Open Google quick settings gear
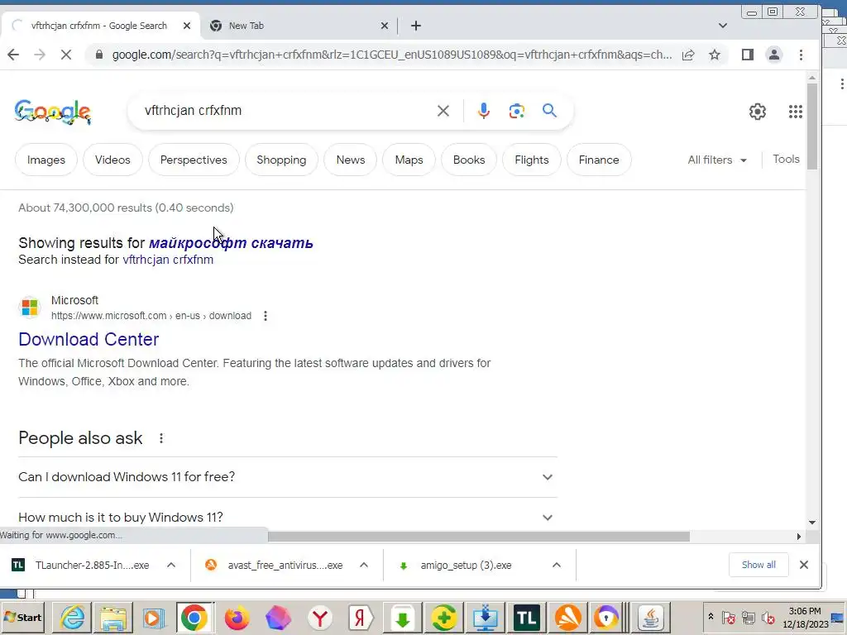The image size is (847, 635). 758,112
